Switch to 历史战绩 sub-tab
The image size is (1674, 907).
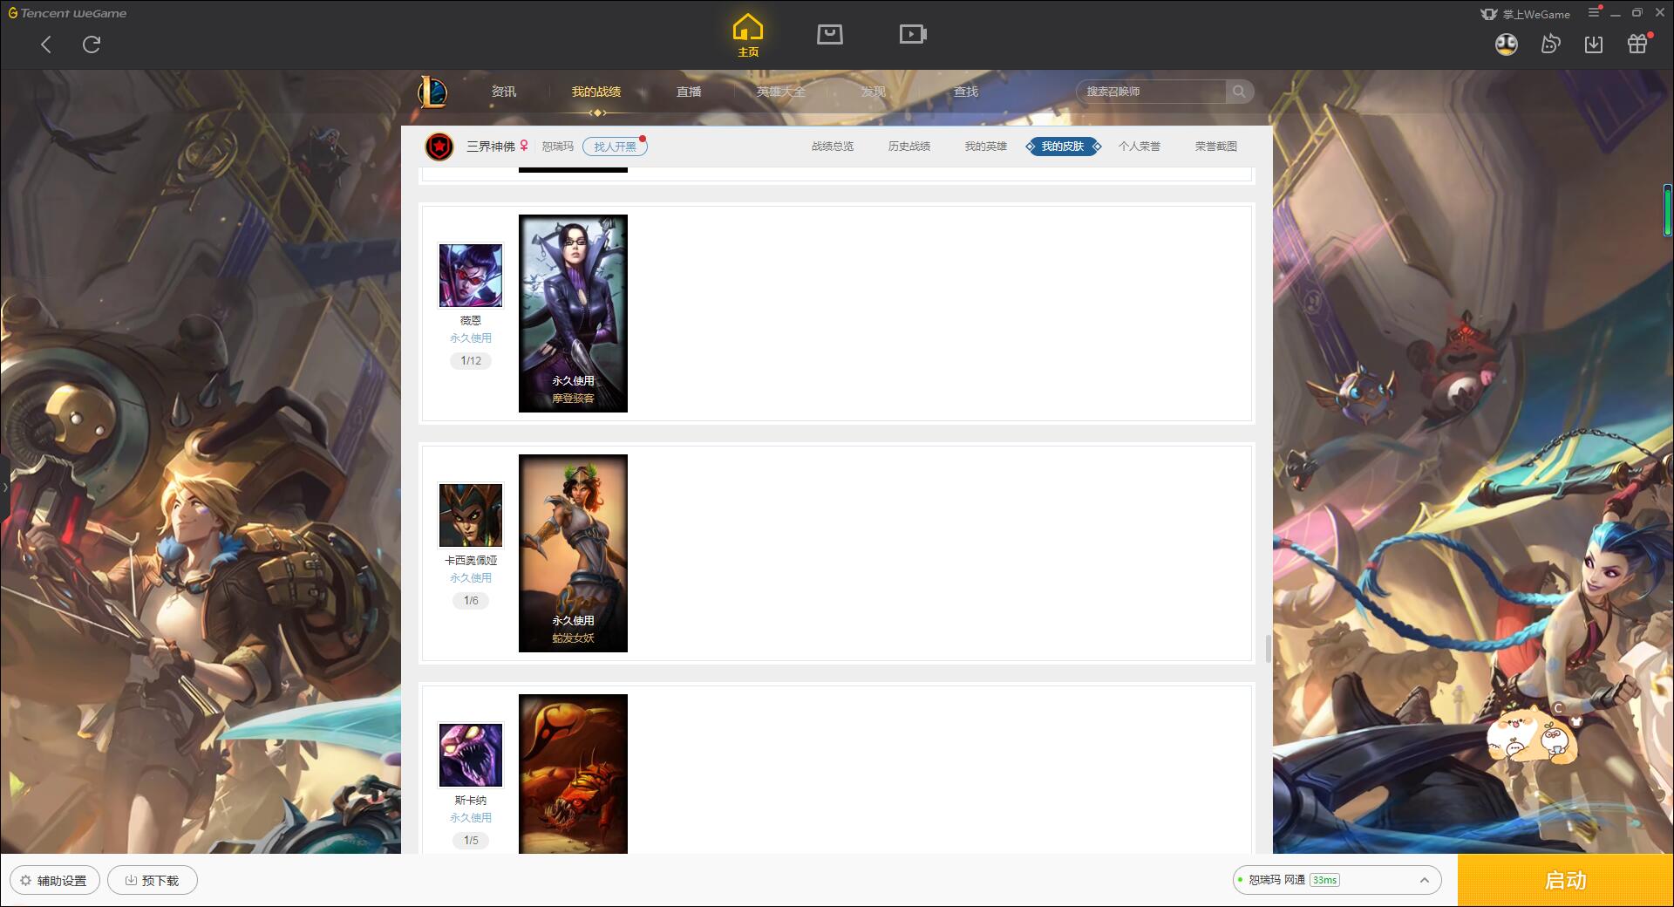pyautogui.click(x=909, y=147)
